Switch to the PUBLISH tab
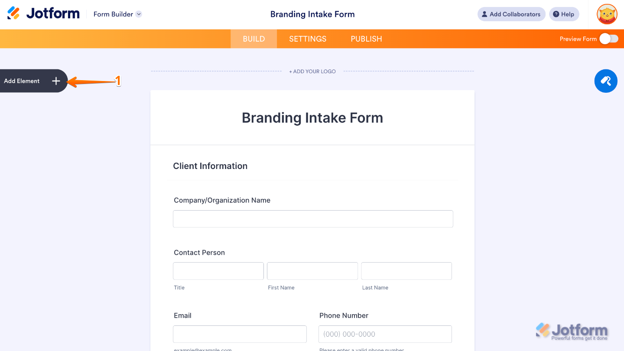The width and height of the screenshot is (624, 351). click(x=366, y=39)
